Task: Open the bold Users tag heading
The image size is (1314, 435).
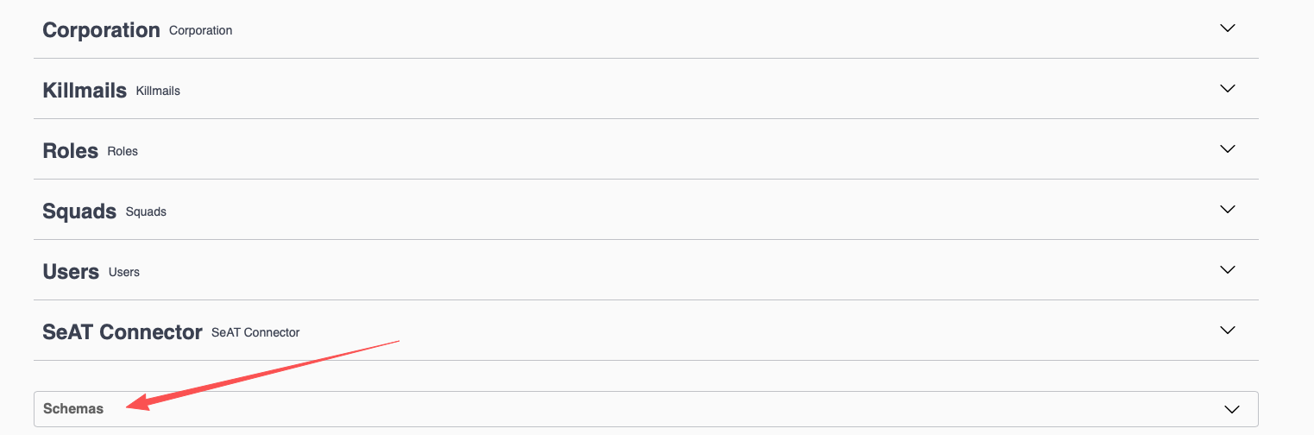Action: (71, 272)
